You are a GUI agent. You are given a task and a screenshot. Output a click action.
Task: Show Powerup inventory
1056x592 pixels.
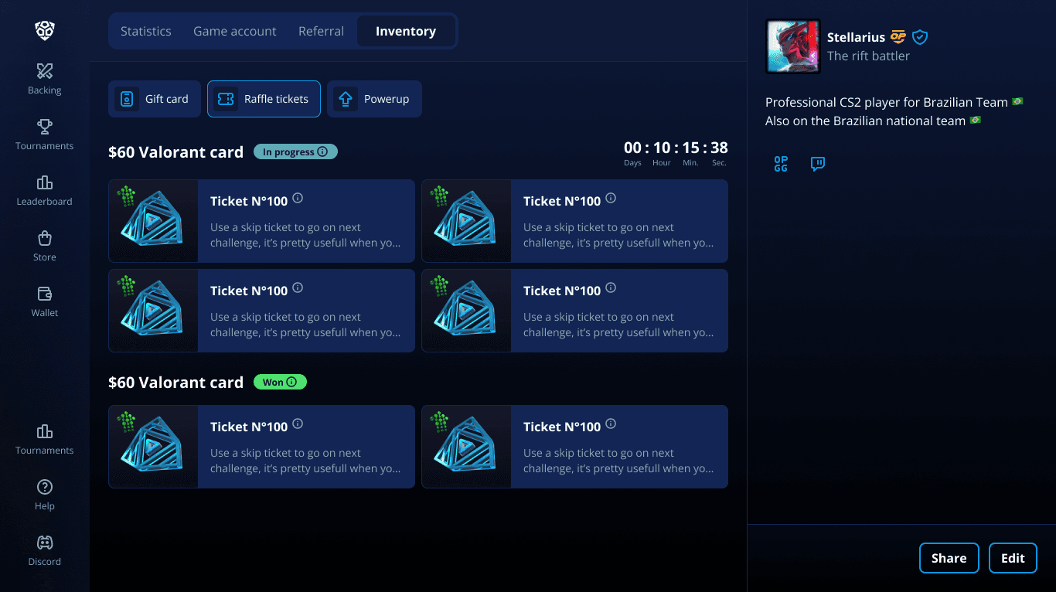coord(374,99)
